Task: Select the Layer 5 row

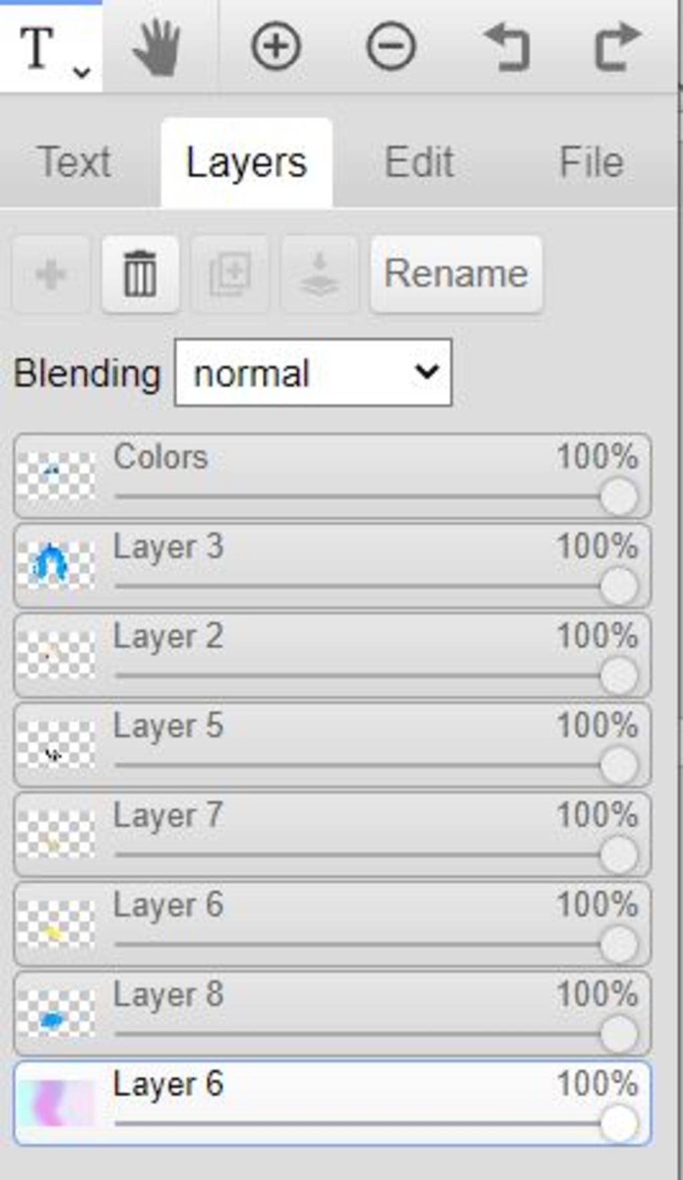Action: pyautogui.click(x=331, y=744)
